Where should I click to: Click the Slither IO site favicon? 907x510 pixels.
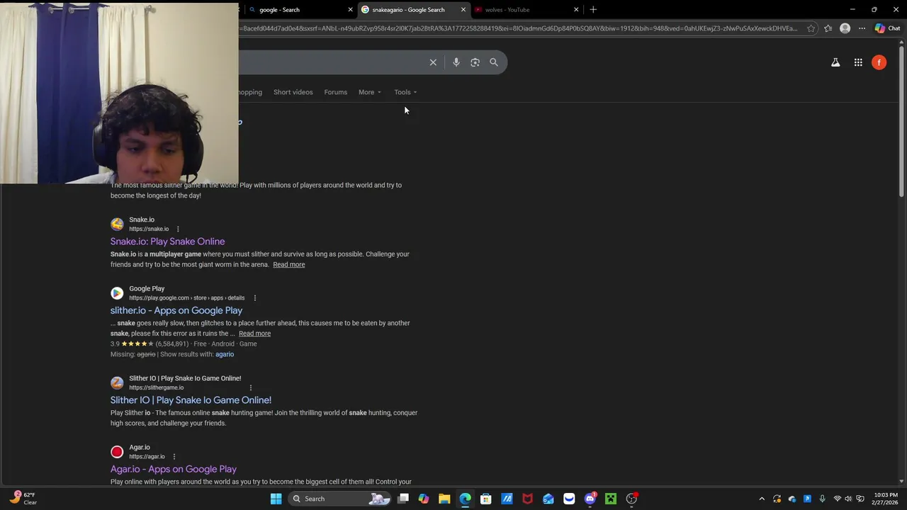click(117, 383)
